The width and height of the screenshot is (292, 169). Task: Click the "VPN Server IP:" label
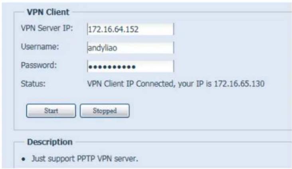coord(46,29)
